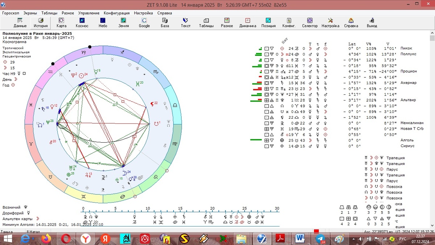Open the Гороскоп menu
435x245 pixels.
(x=11, y=13)
